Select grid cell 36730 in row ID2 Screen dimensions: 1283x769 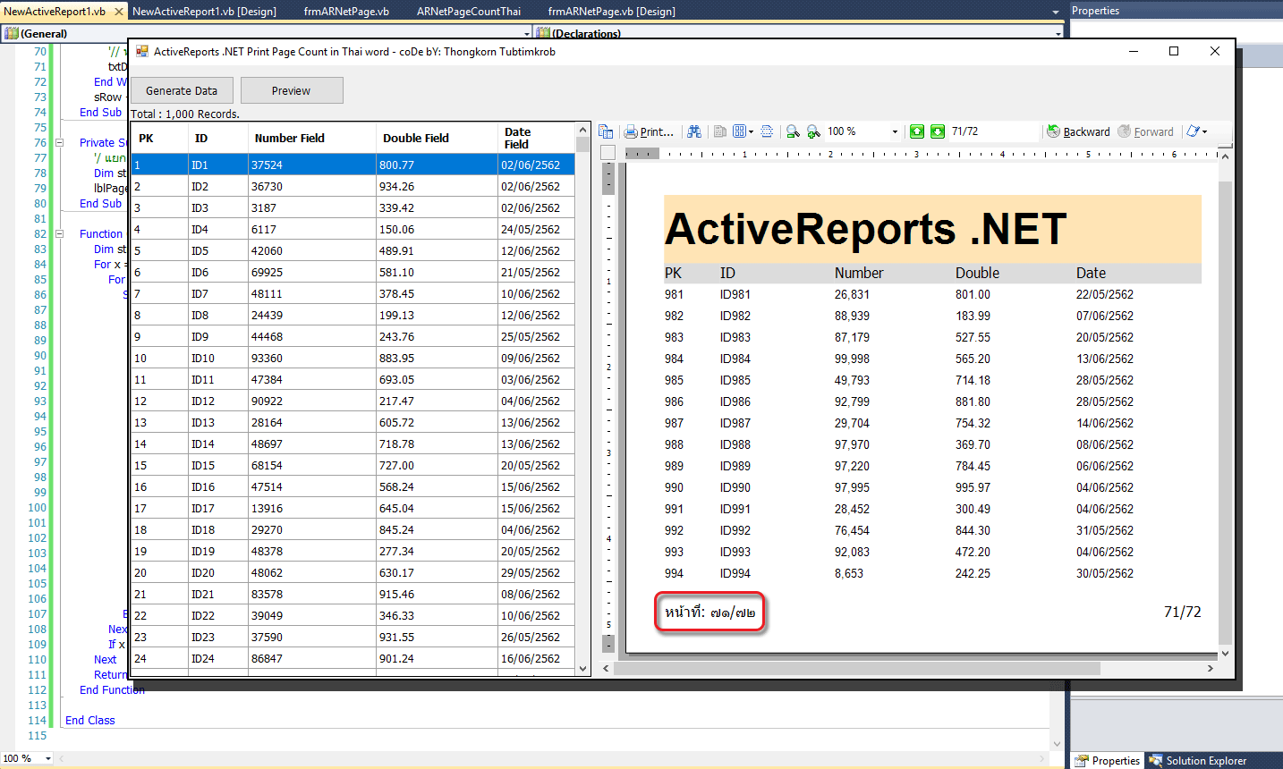click(312, 186)
